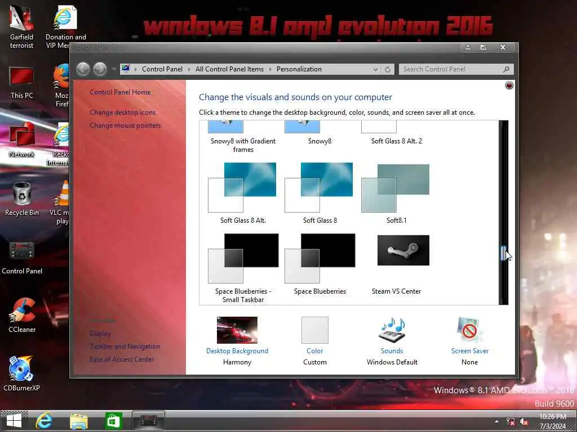
Task: Go to the All Control Panel Items breadcrumb
Action: point(229,69)
